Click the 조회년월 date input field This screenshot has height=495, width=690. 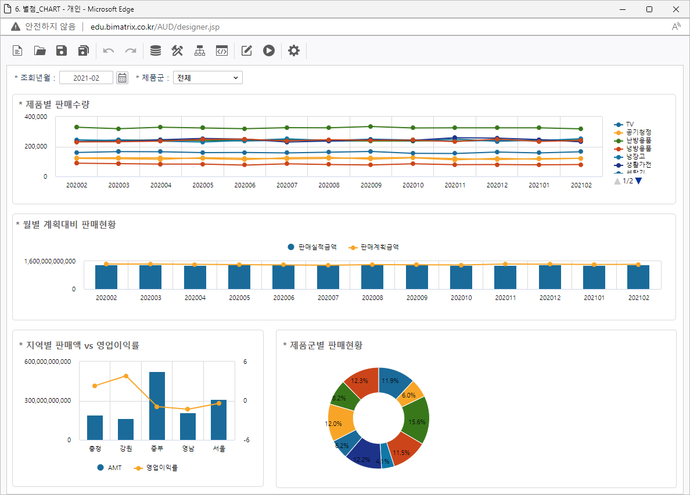coord(86,78)
